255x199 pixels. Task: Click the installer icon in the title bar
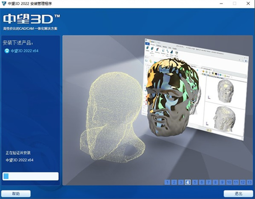4,4
